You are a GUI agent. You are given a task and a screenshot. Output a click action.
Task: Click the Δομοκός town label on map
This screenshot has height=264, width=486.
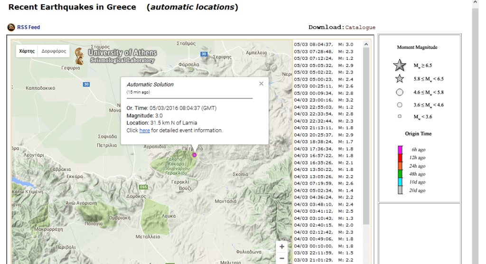pos(136,197)
